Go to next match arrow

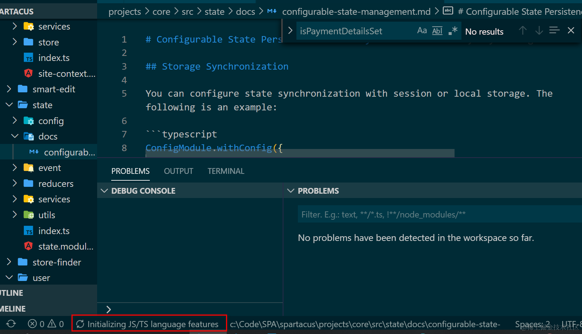[539, 31]
